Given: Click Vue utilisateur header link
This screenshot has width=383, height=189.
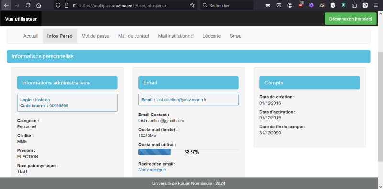Looking at the screenshot, I should (21, 19).
